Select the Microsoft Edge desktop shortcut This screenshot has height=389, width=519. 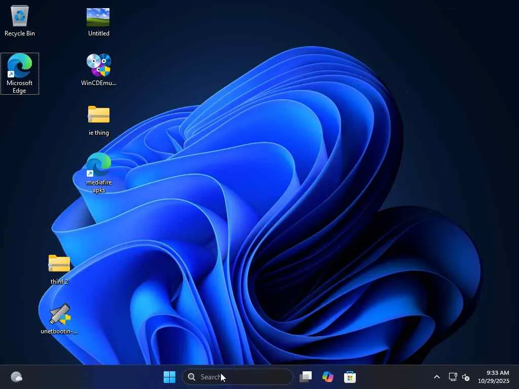tap(20, 65)
